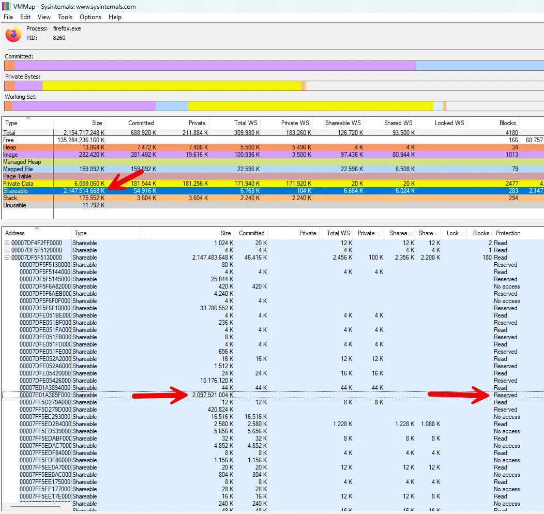Image resolution: width=544 pixels, height=514 pixels.
Task: Click the Working Set bar graph
Action: 274,106
